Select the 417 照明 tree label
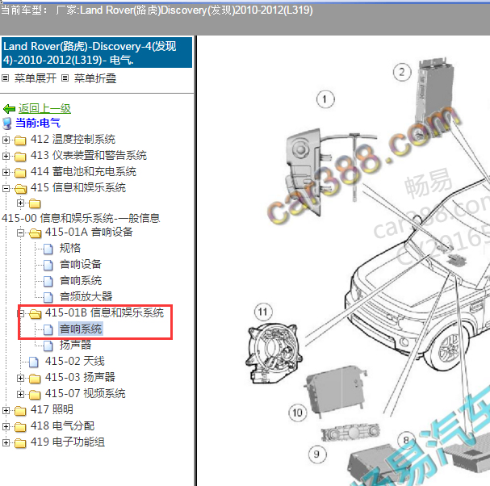Image resolution: width=490 pixels, height=486 pixels. click(x=52, y=409)
